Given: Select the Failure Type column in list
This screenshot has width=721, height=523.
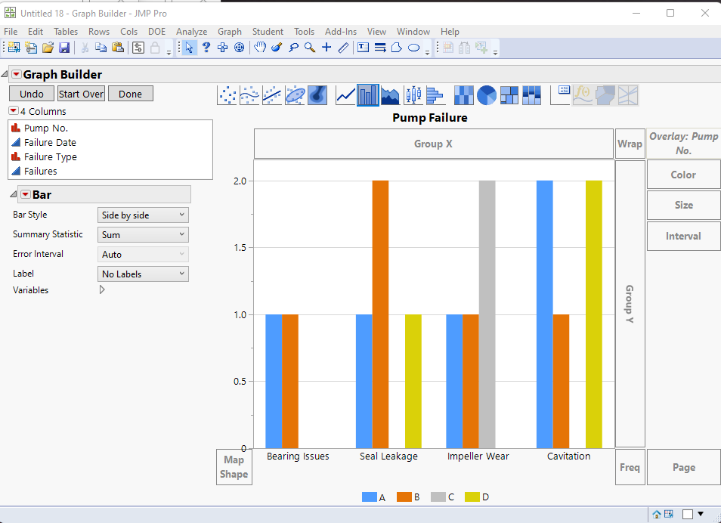Looking at the screenshot, I should tap(51, 157).
